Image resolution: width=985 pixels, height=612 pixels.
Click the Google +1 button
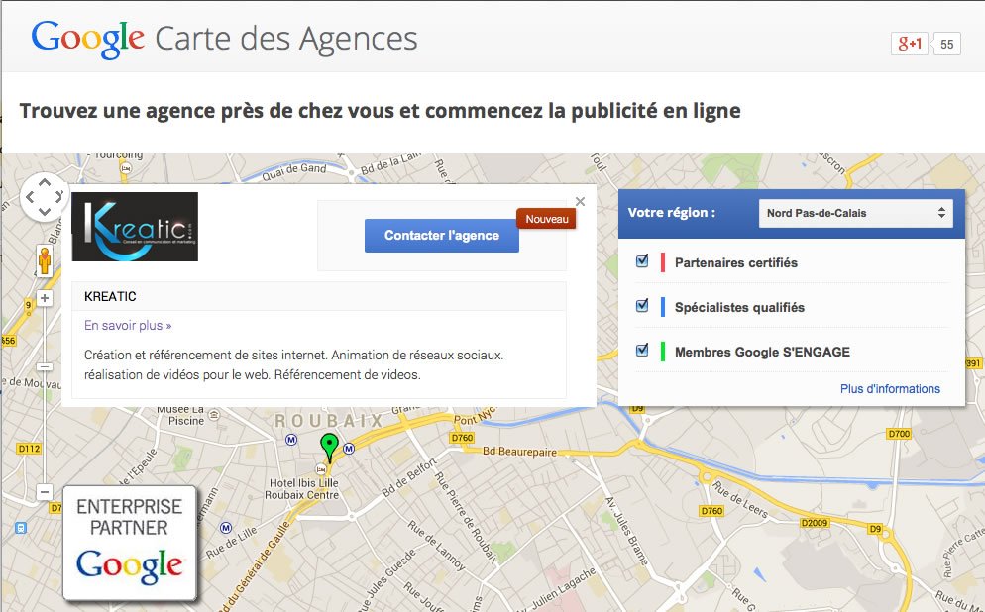pos(909,44)
